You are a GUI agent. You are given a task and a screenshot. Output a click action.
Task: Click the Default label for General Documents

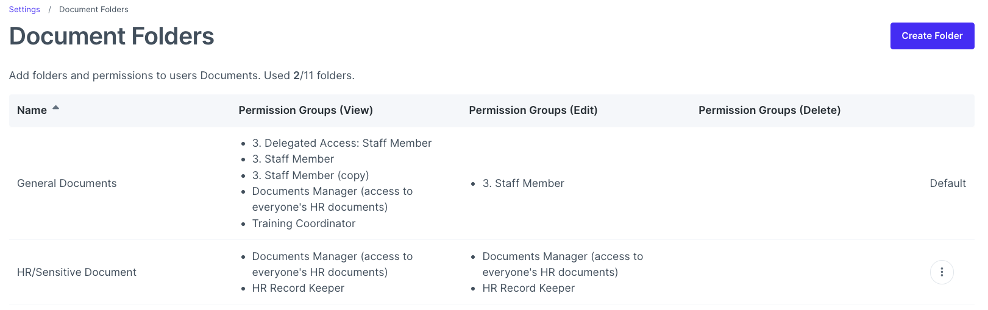947,183
